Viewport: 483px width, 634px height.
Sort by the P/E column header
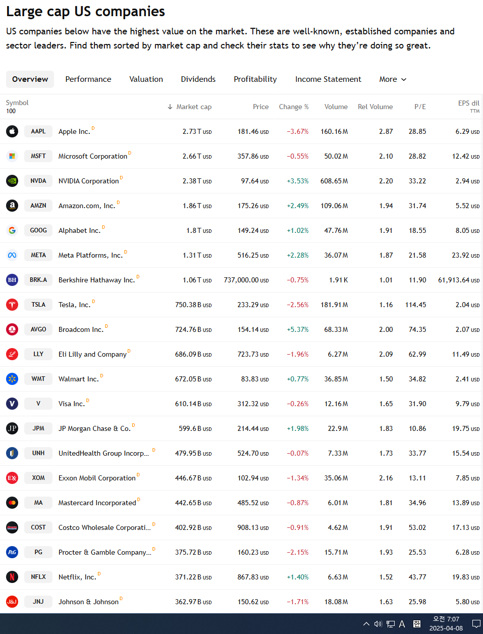[420, 107]
